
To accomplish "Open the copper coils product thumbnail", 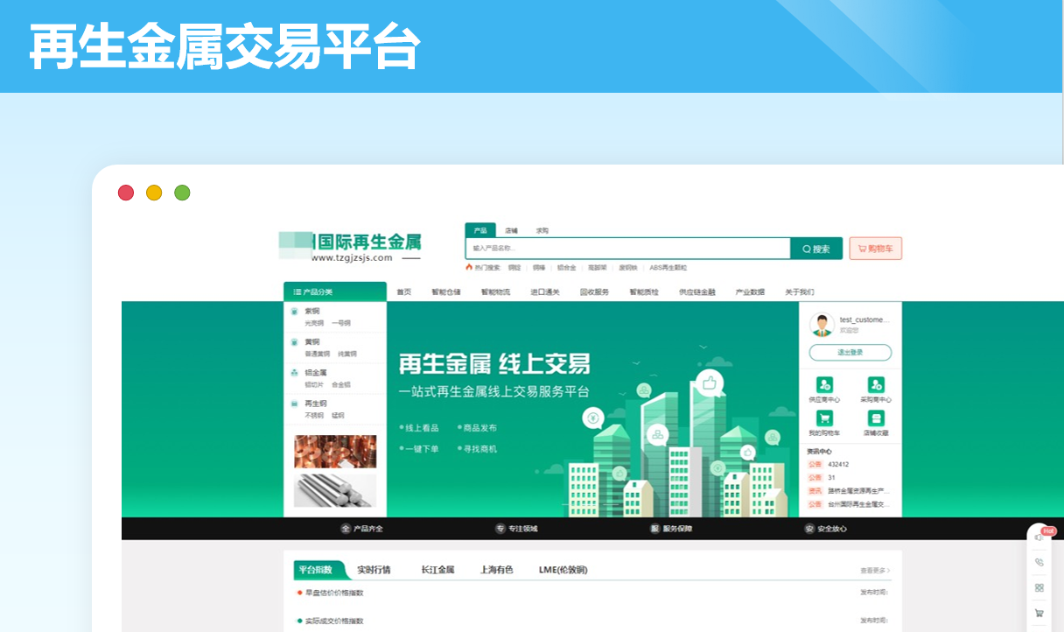I will (x=335, y=452).
